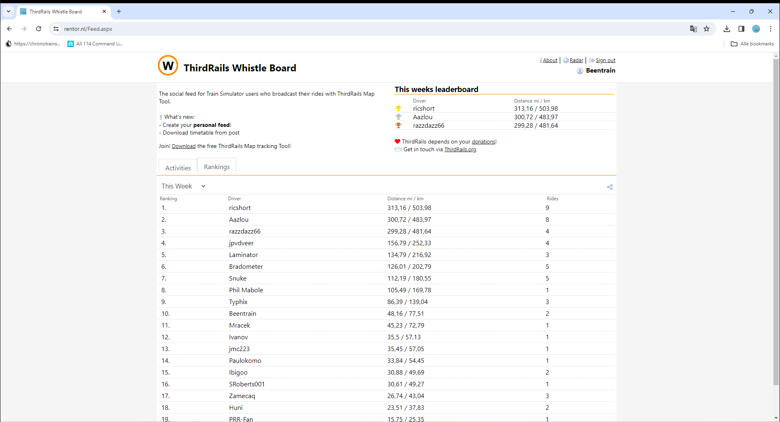Click jpvdveer in the rankings table
This screenshot has width=780, height=422.
point(241,243)
